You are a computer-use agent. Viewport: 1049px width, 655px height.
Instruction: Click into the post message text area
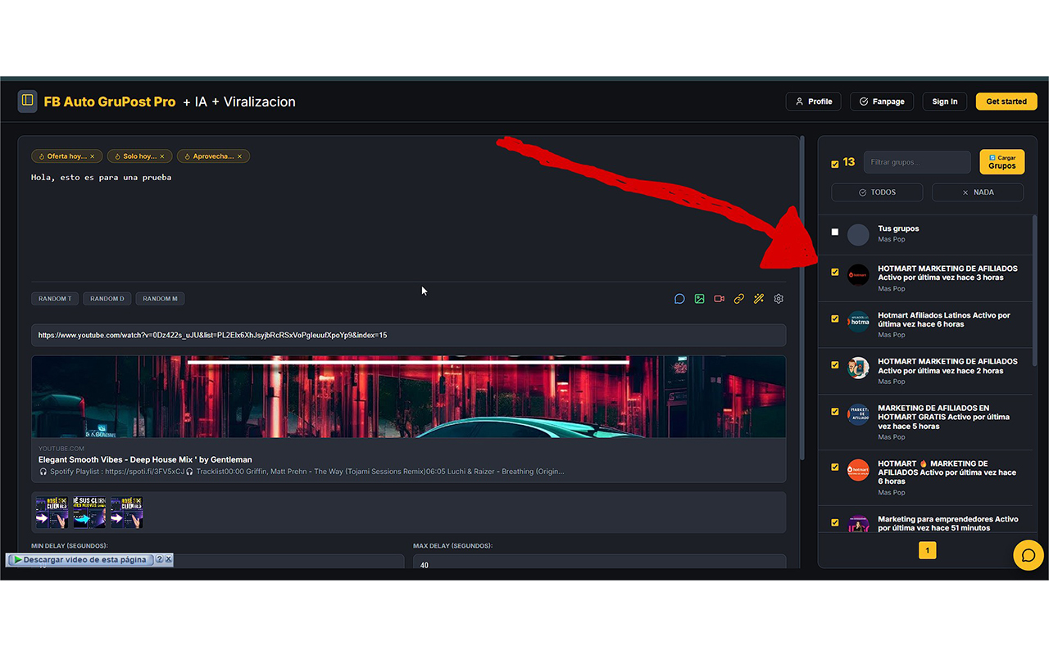(x=409, y=222)
